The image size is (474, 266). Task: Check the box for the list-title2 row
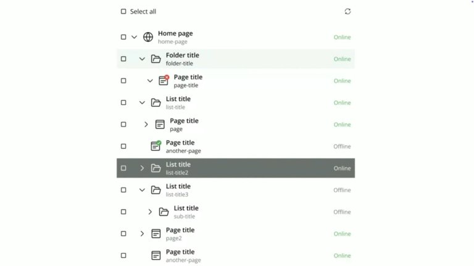point(123,168)
